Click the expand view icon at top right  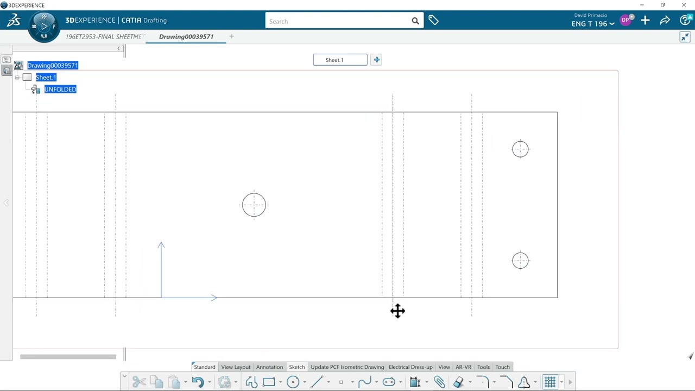point(685,37)
